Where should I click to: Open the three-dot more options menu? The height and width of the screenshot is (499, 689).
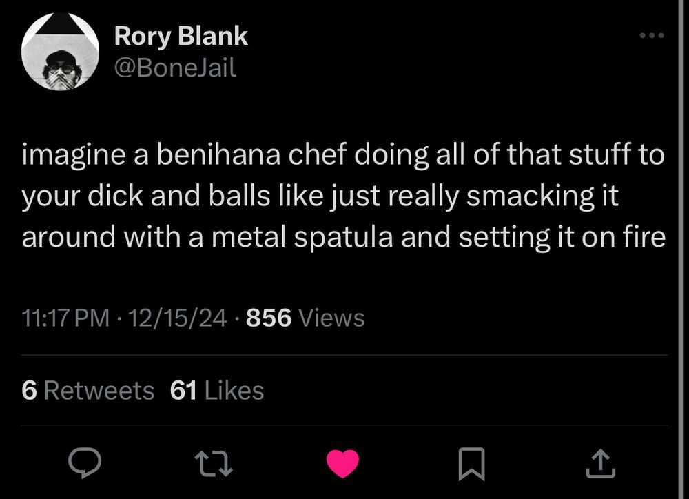pyautogui.click(x=651, y=35)
